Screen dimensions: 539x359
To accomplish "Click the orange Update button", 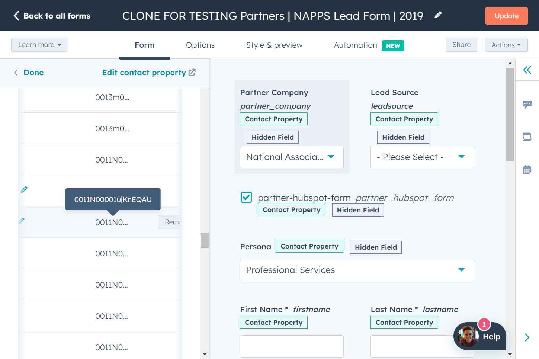I will [x=507, y=16].
